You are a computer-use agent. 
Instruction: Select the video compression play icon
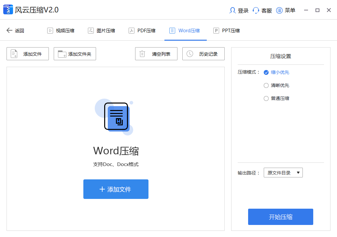tap(50, 30)
